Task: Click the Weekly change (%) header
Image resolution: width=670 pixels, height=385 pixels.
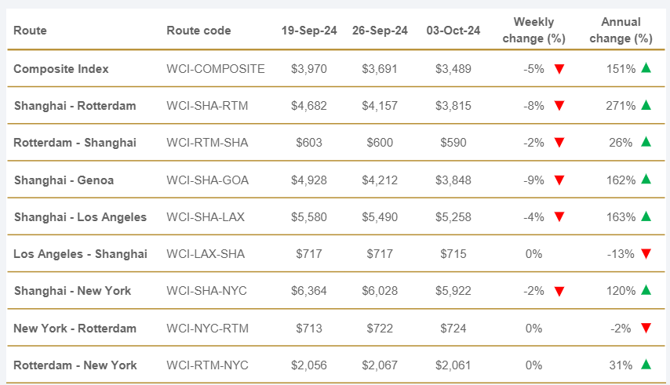Action: click(533, 30)
